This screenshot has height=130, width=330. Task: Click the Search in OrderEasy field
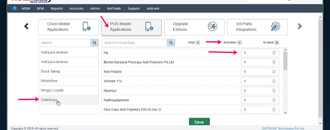click(134, 43)
